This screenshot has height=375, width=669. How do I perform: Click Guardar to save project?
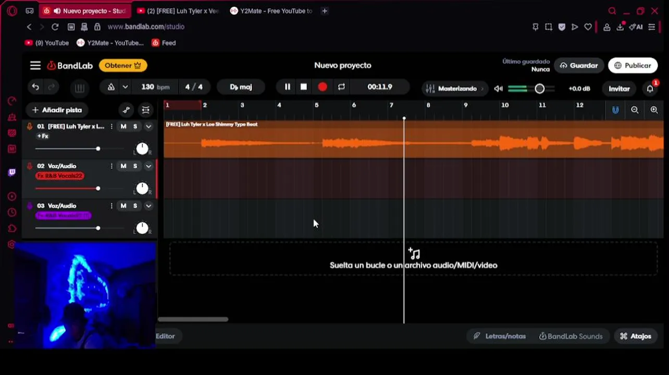[x=579, y=66]
